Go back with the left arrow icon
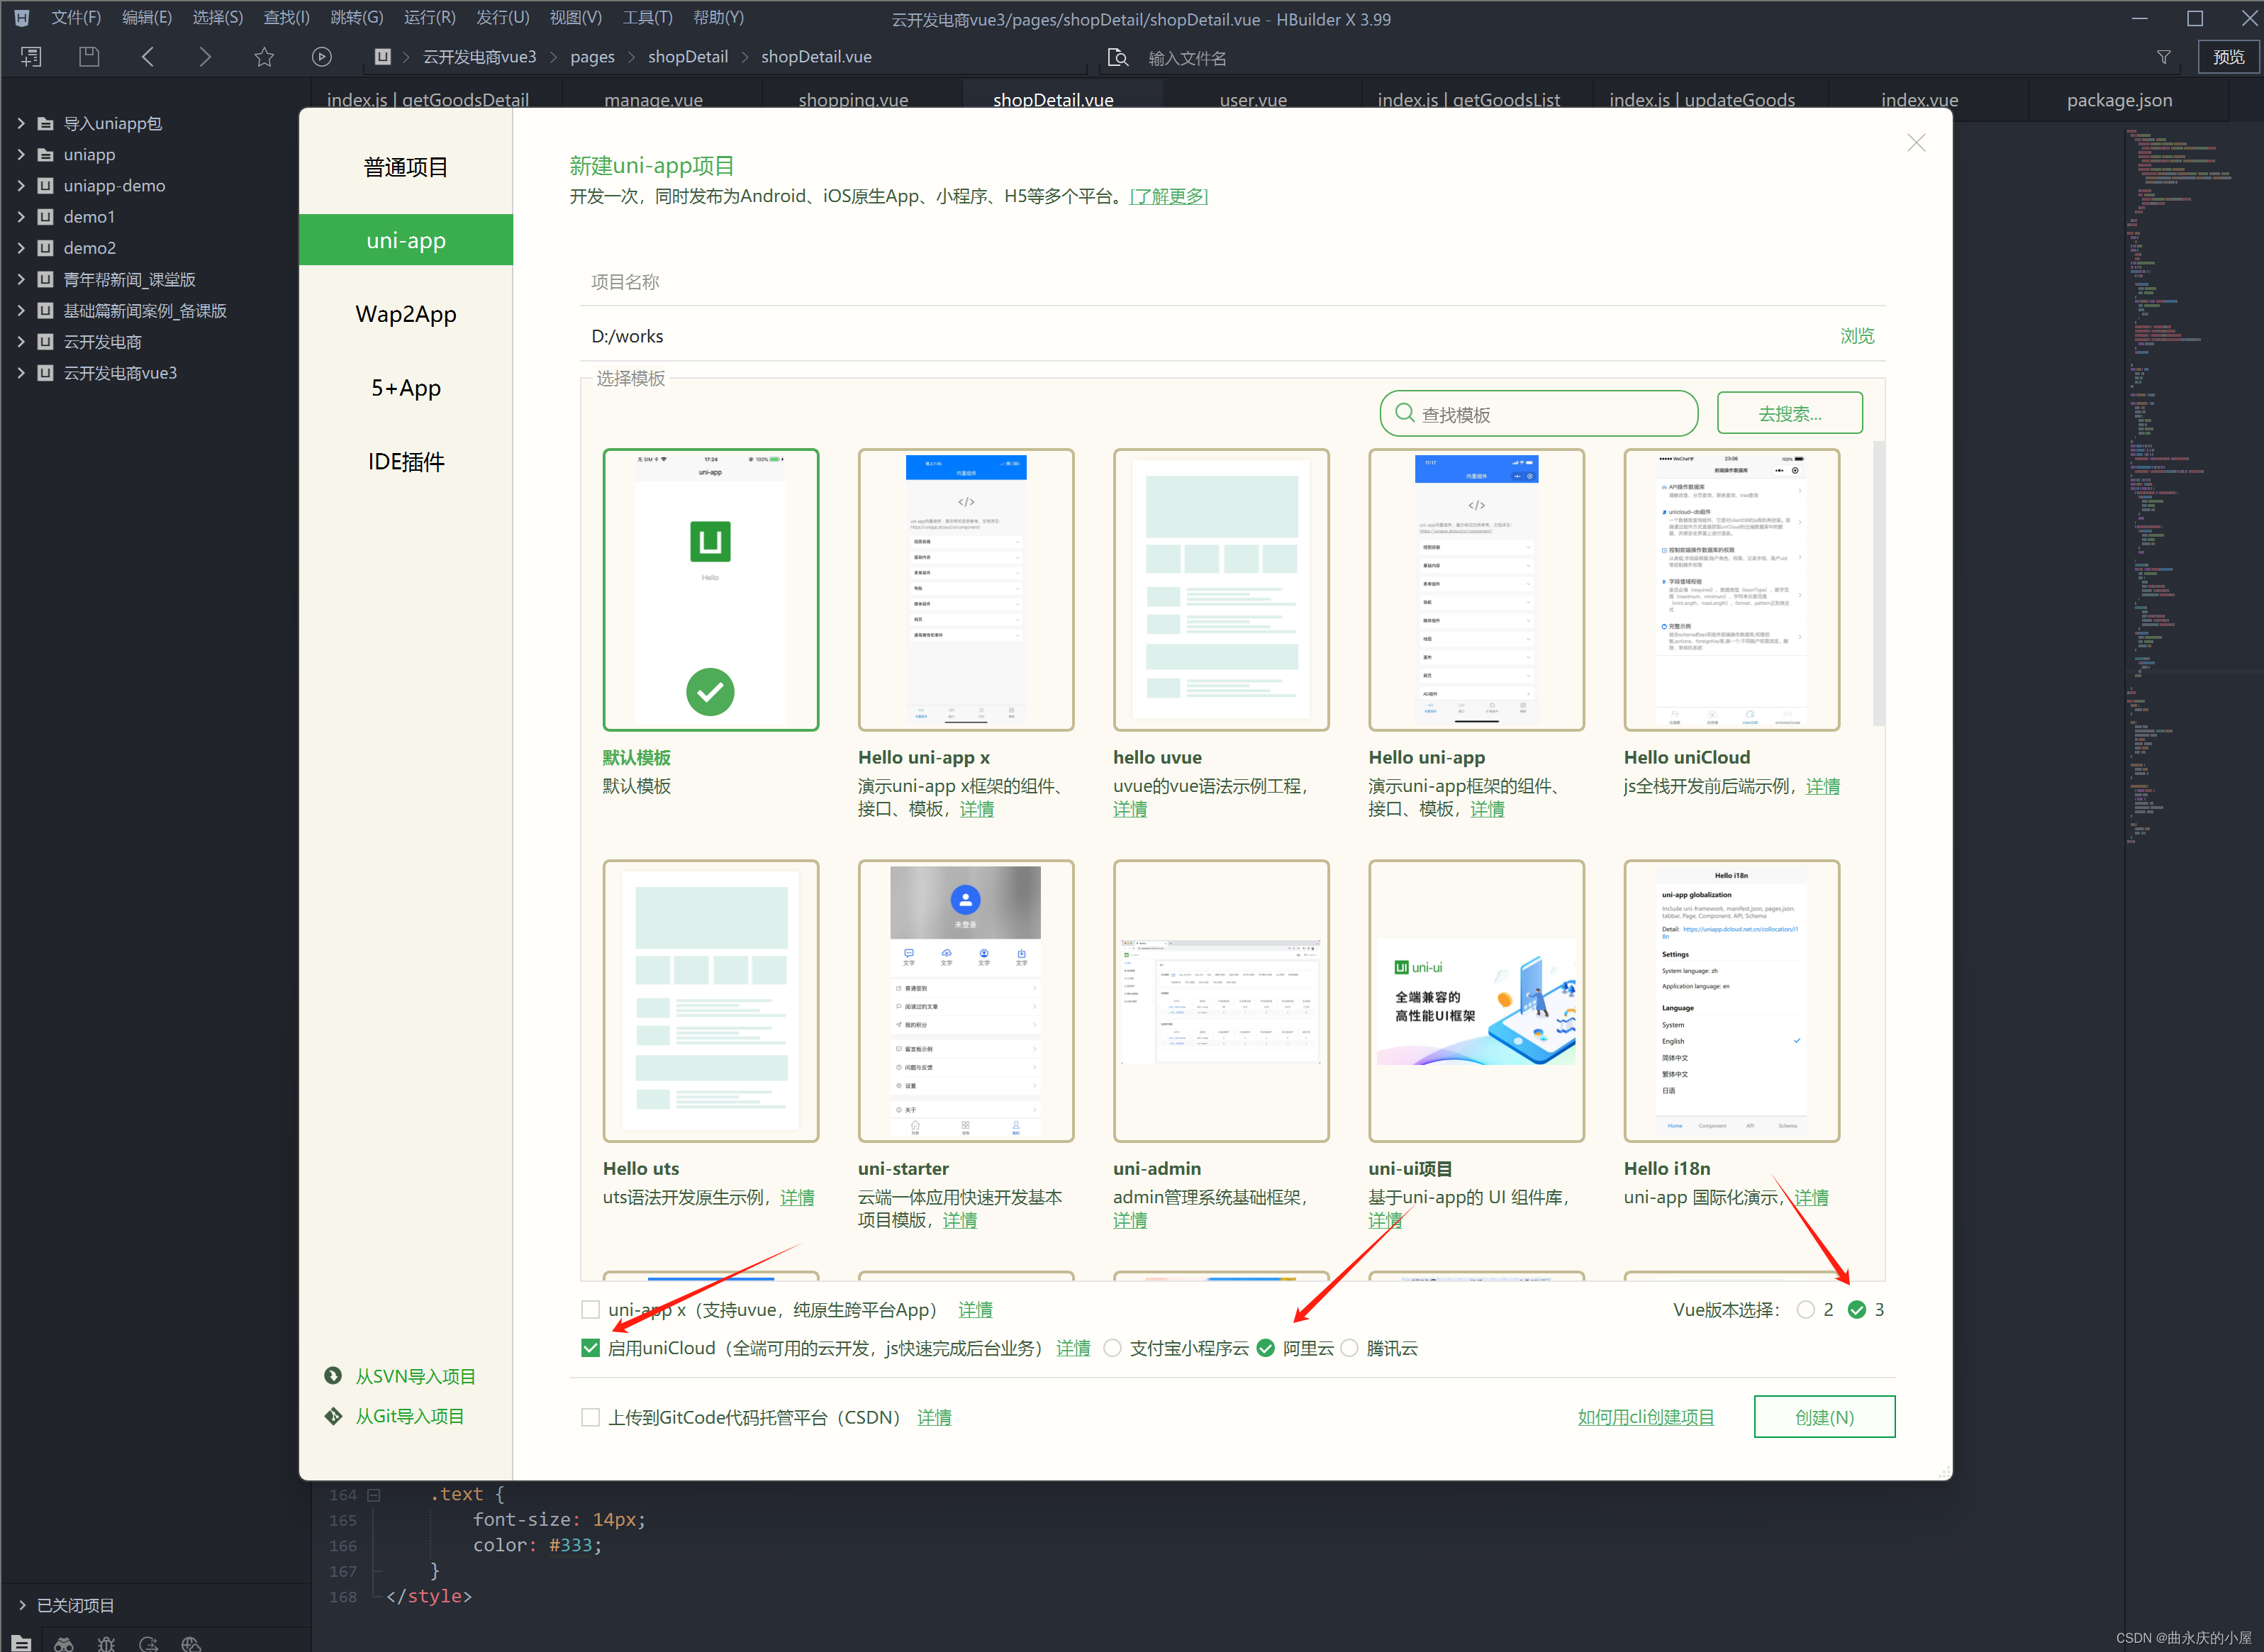Screen dimensions: 2264x1652 148,57
